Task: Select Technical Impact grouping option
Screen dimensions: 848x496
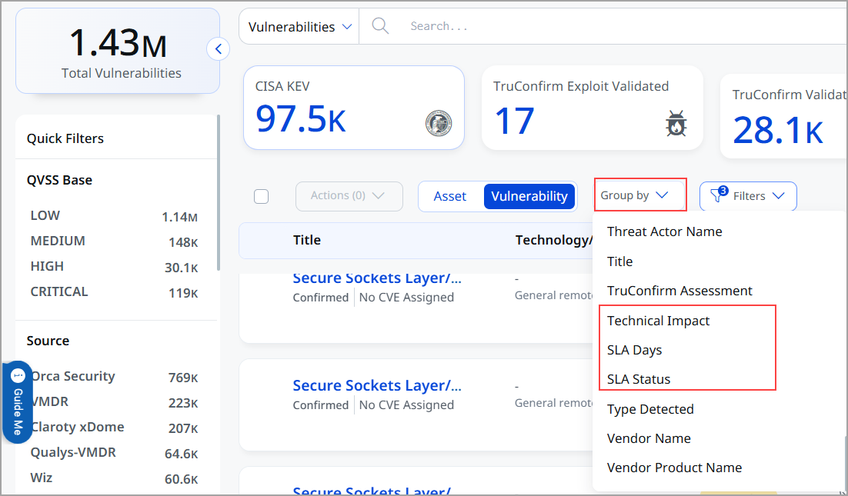Action: pyautogui.click(x=658, y=321)
